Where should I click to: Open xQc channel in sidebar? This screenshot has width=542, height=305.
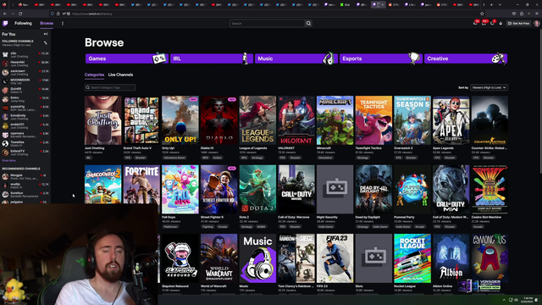25,54
